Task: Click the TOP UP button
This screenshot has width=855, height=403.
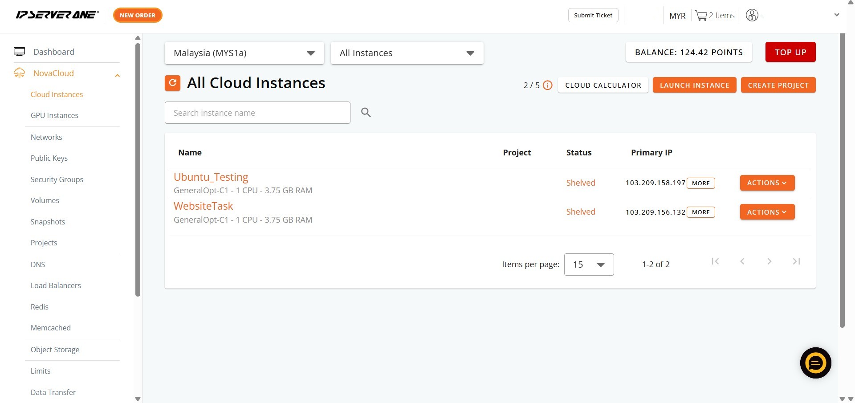Action: [790, 52]
